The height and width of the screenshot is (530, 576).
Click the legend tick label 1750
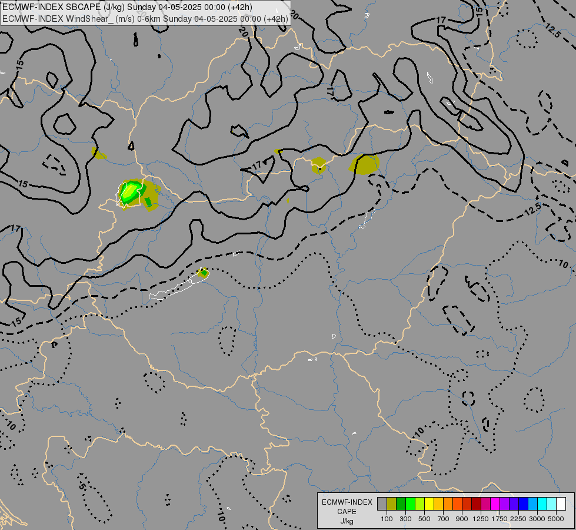pos(500,519)
